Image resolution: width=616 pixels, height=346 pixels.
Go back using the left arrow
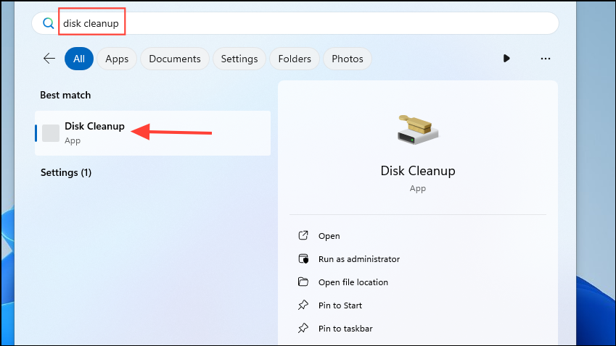click(x=49, y=59)
